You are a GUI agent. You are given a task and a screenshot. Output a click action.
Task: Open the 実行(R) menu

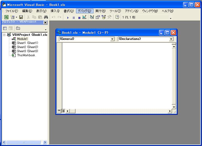100,11
